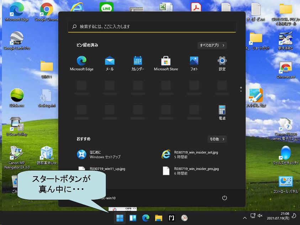
Task: Open the メール pinned app
Action: (110, 63)
